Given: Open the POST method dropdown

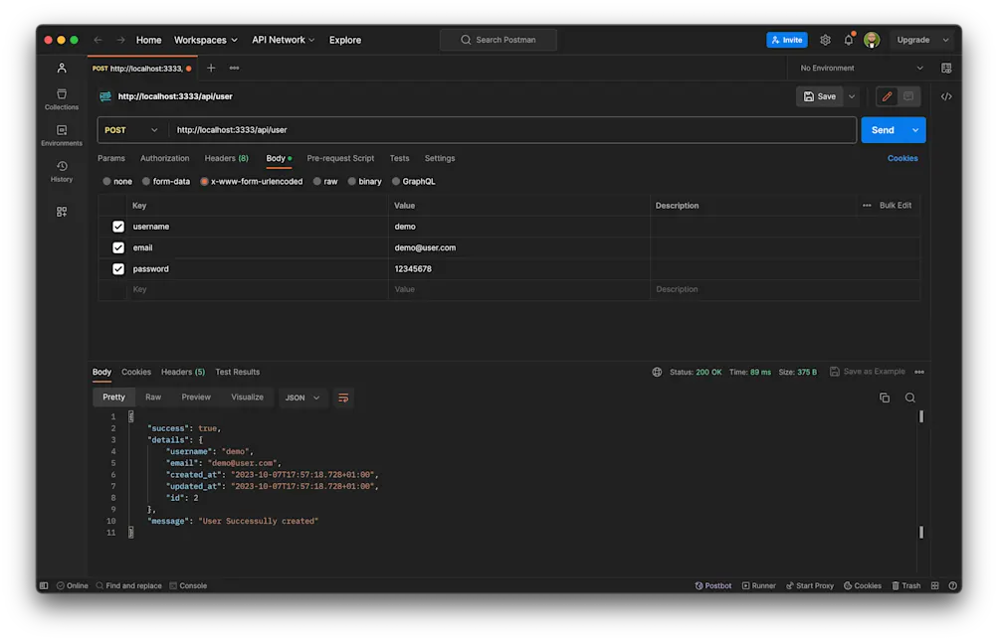Looking at the screenshot, I should click(130, 129).
